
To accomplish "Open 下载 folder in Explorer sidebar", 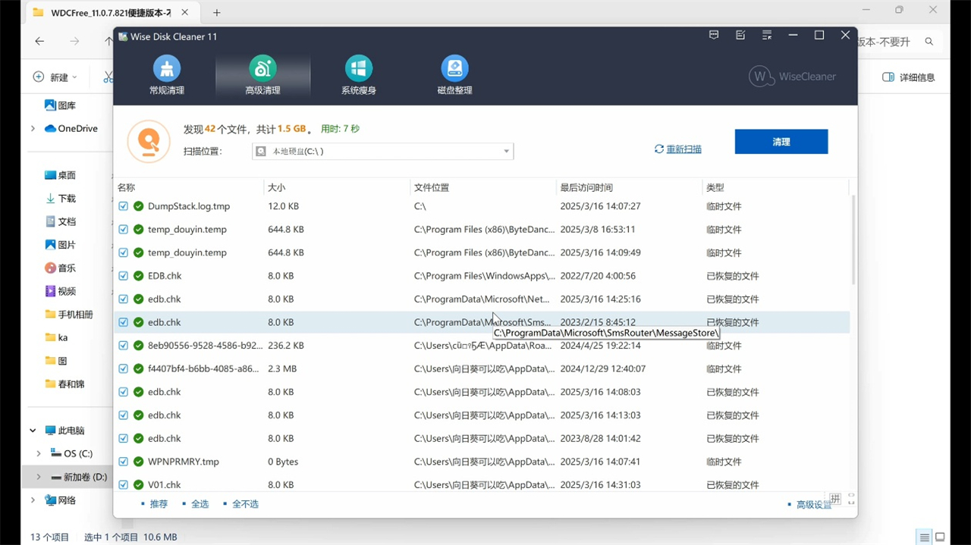I will click(x=60, y=199).
